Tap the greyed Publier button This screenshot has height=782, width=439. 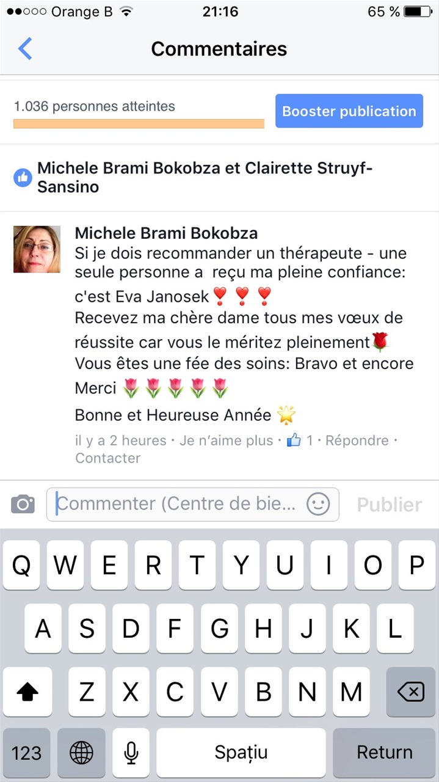pos(390,505)
